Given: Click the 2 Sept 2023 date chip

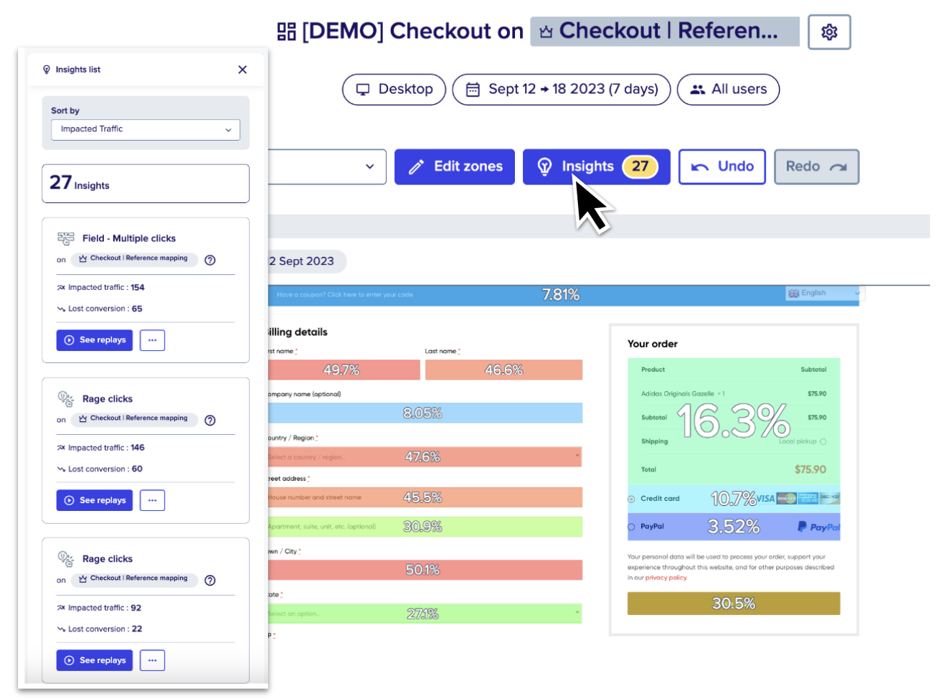Looking at the screenshot, I should click(x=307, y=261).
